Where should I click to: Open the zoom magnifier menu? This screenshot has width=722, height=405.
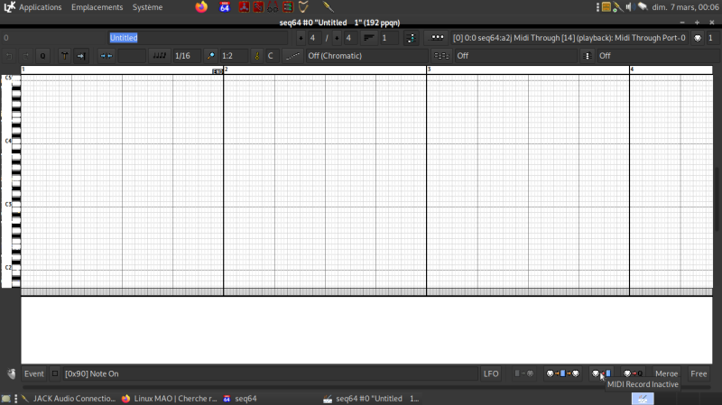[x=211, y=56]
